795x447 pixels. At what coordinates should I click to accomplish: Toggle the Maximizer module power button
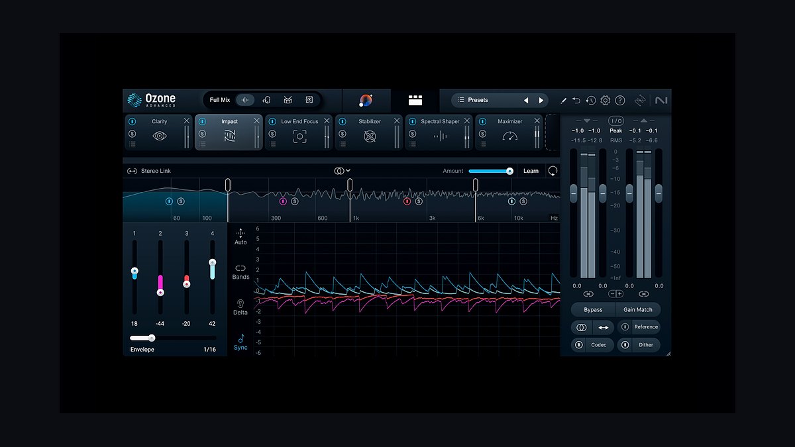click(483, 122)
